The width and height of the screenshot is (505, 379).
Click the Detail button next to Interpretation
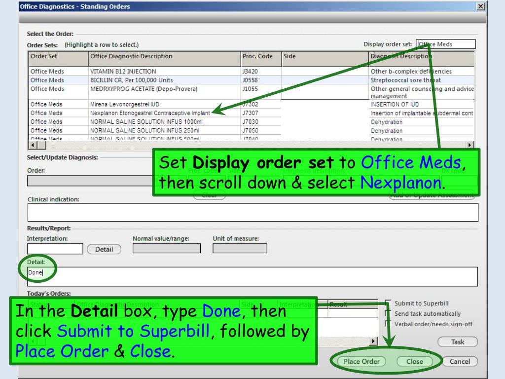(104, 249)
